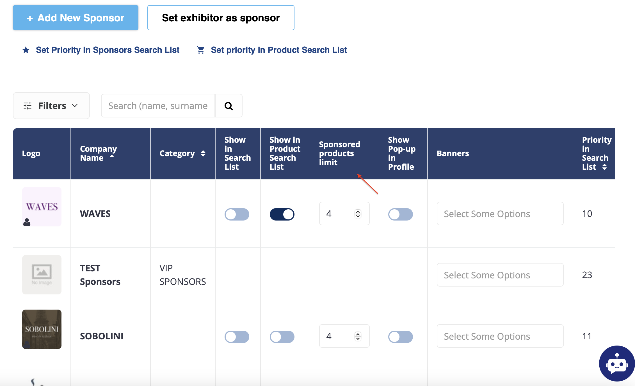
Task: Open the chatbot assistant icon
Action: tap(617, 364)
